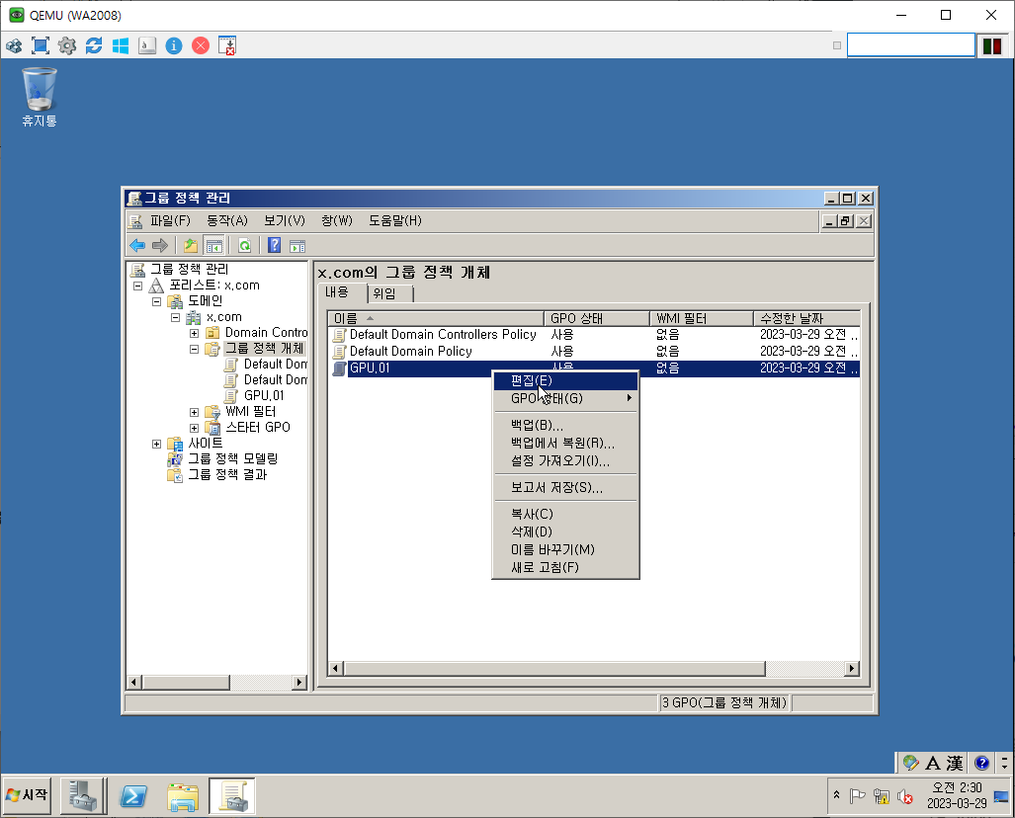Sort by the GPO 상태 column header
This screenshot has width=1015, height=818.
coord(597,318)
